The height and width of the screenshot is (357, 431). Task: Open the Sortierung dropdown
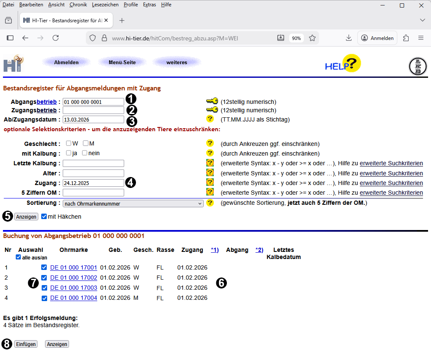133,204
